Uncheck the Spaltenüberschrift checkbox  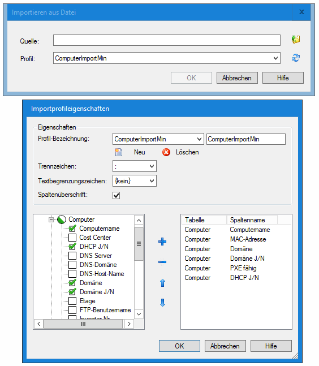click(116, 195)
